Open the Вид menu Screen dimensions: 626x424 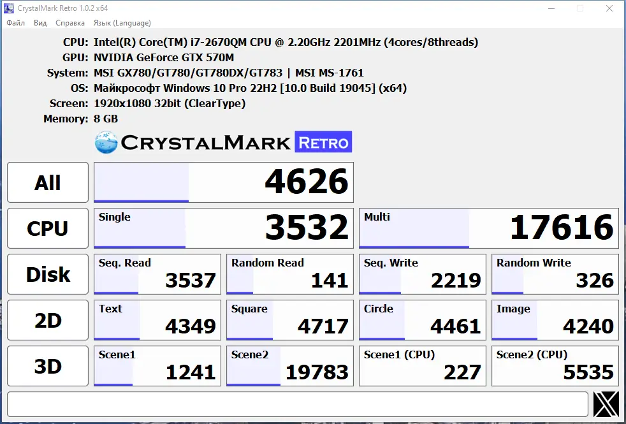(40, 23)
